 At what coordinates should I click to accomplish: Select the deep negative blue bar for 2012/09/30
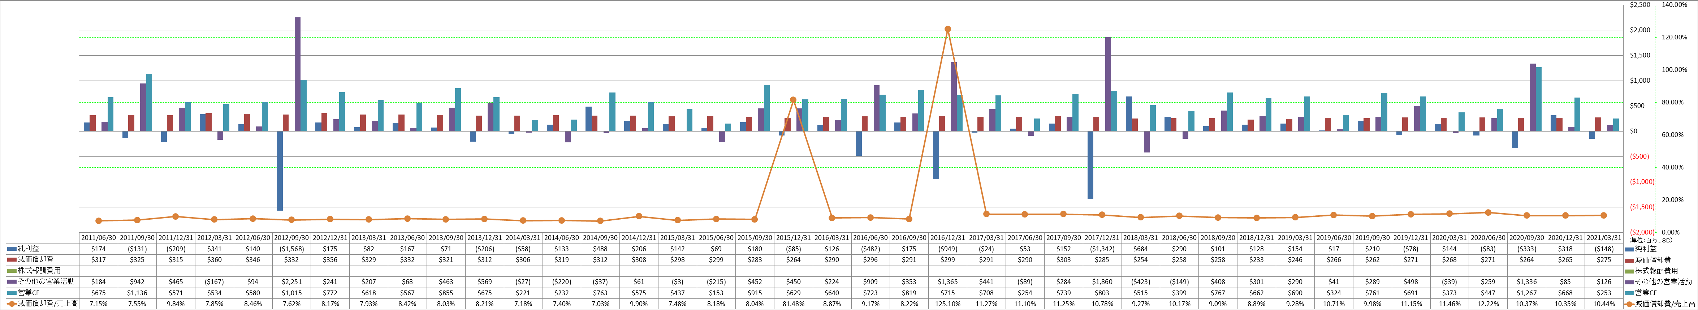pyautogui.click(x=280, y=171)
